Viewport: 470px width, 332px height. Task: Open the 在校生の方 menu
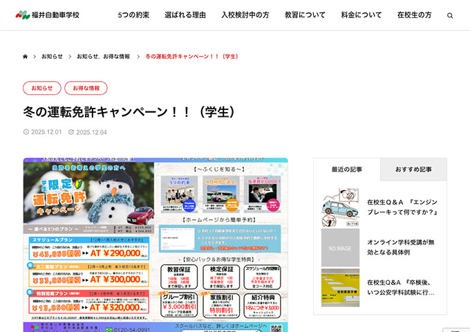click(414, 15)
